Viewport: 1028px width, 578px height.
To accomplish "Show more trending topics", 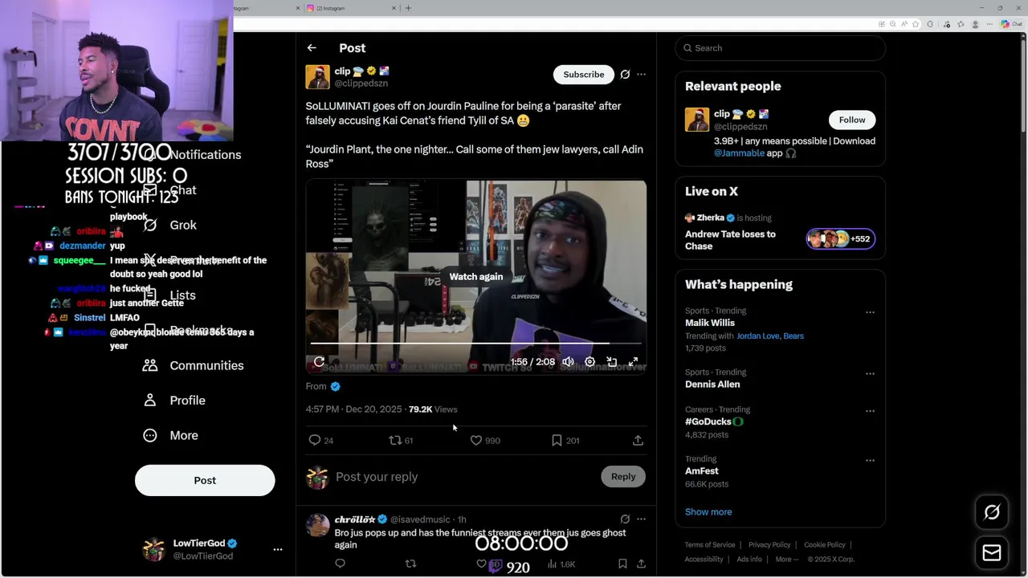I will pyautogui.click(x=708, y=512).
